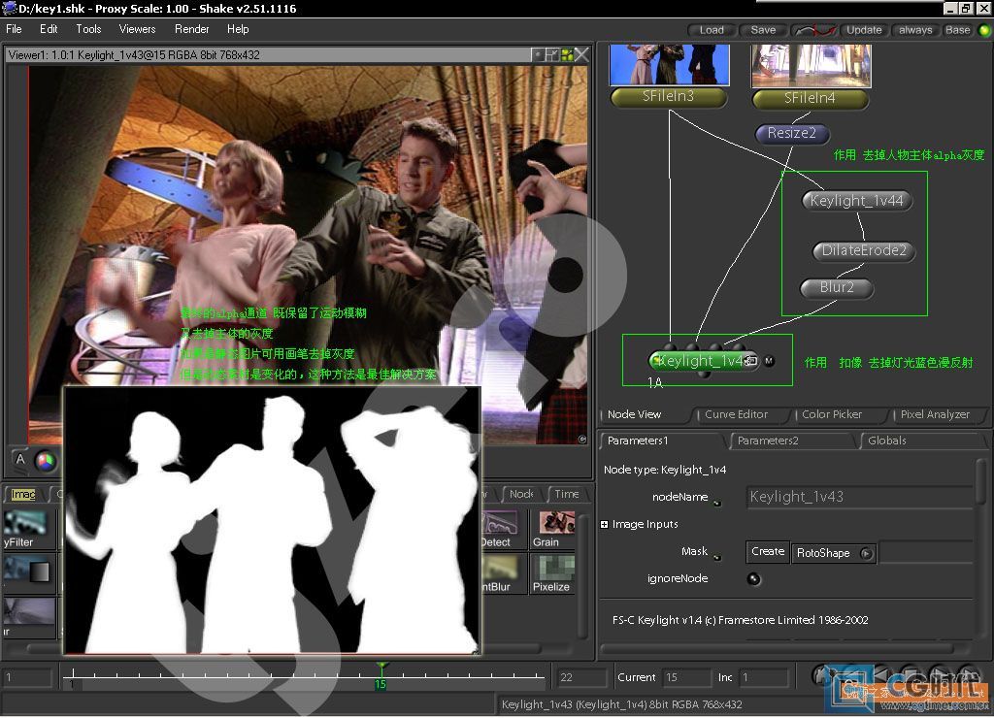This screenshot has height=718, width=994.
Task: Click the green compare icon in viewer title bar
Action: point(567,55)
